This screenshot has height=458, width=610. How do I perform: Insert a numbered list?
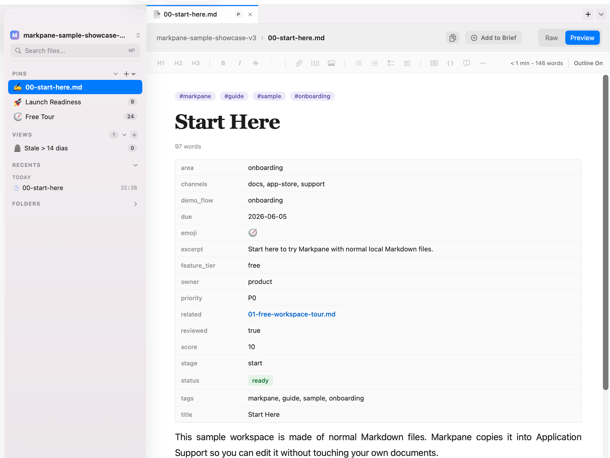pyautogui.click(x=374, y=63)
